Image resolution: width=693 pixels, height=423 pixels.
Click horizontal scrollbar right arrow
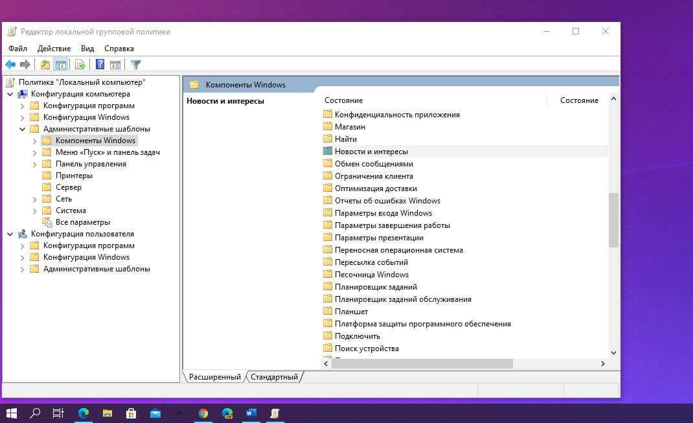(603, 363)
